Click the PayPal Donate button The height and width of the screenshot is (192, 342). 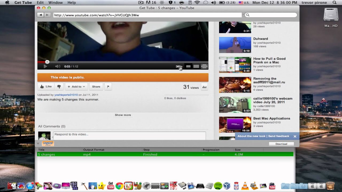(48, 143)
